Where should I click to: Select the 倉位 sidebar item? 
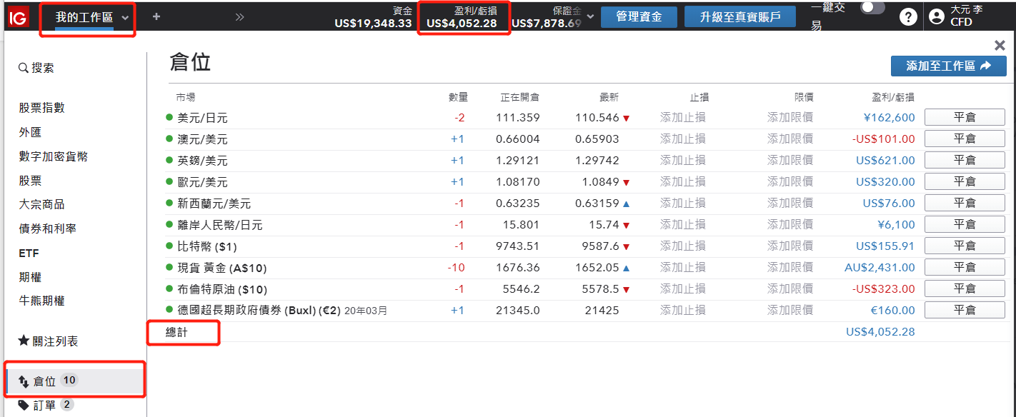point(44,381)
